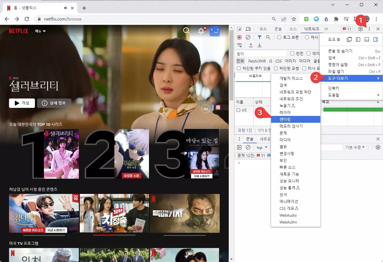Expand hidden DevTools tabs with chevrons

(x=326, y=29)
